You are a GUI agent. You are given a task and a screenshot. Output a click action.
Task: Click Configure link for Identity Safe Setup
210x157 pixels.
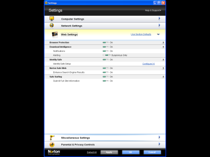pos(149,64)
